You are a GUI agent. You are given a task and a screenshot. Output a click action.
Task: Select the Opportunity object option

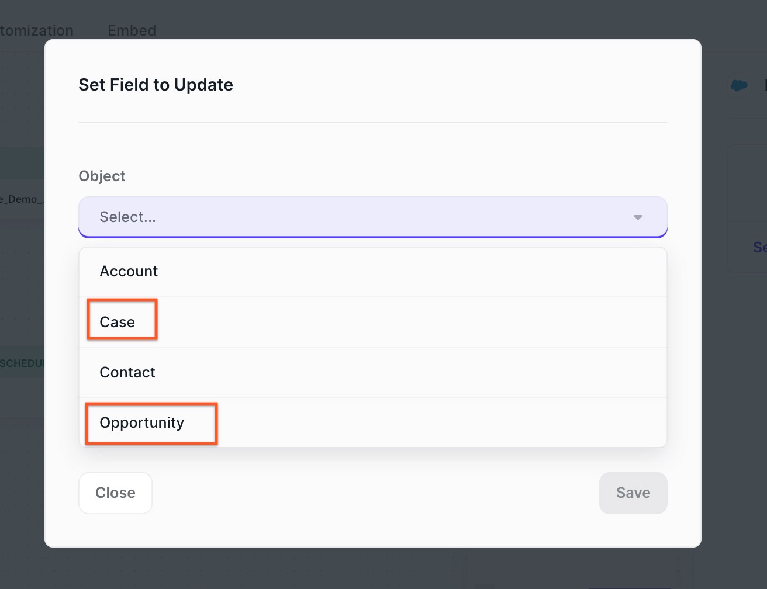pyautogui.click(x=373, y=422)
